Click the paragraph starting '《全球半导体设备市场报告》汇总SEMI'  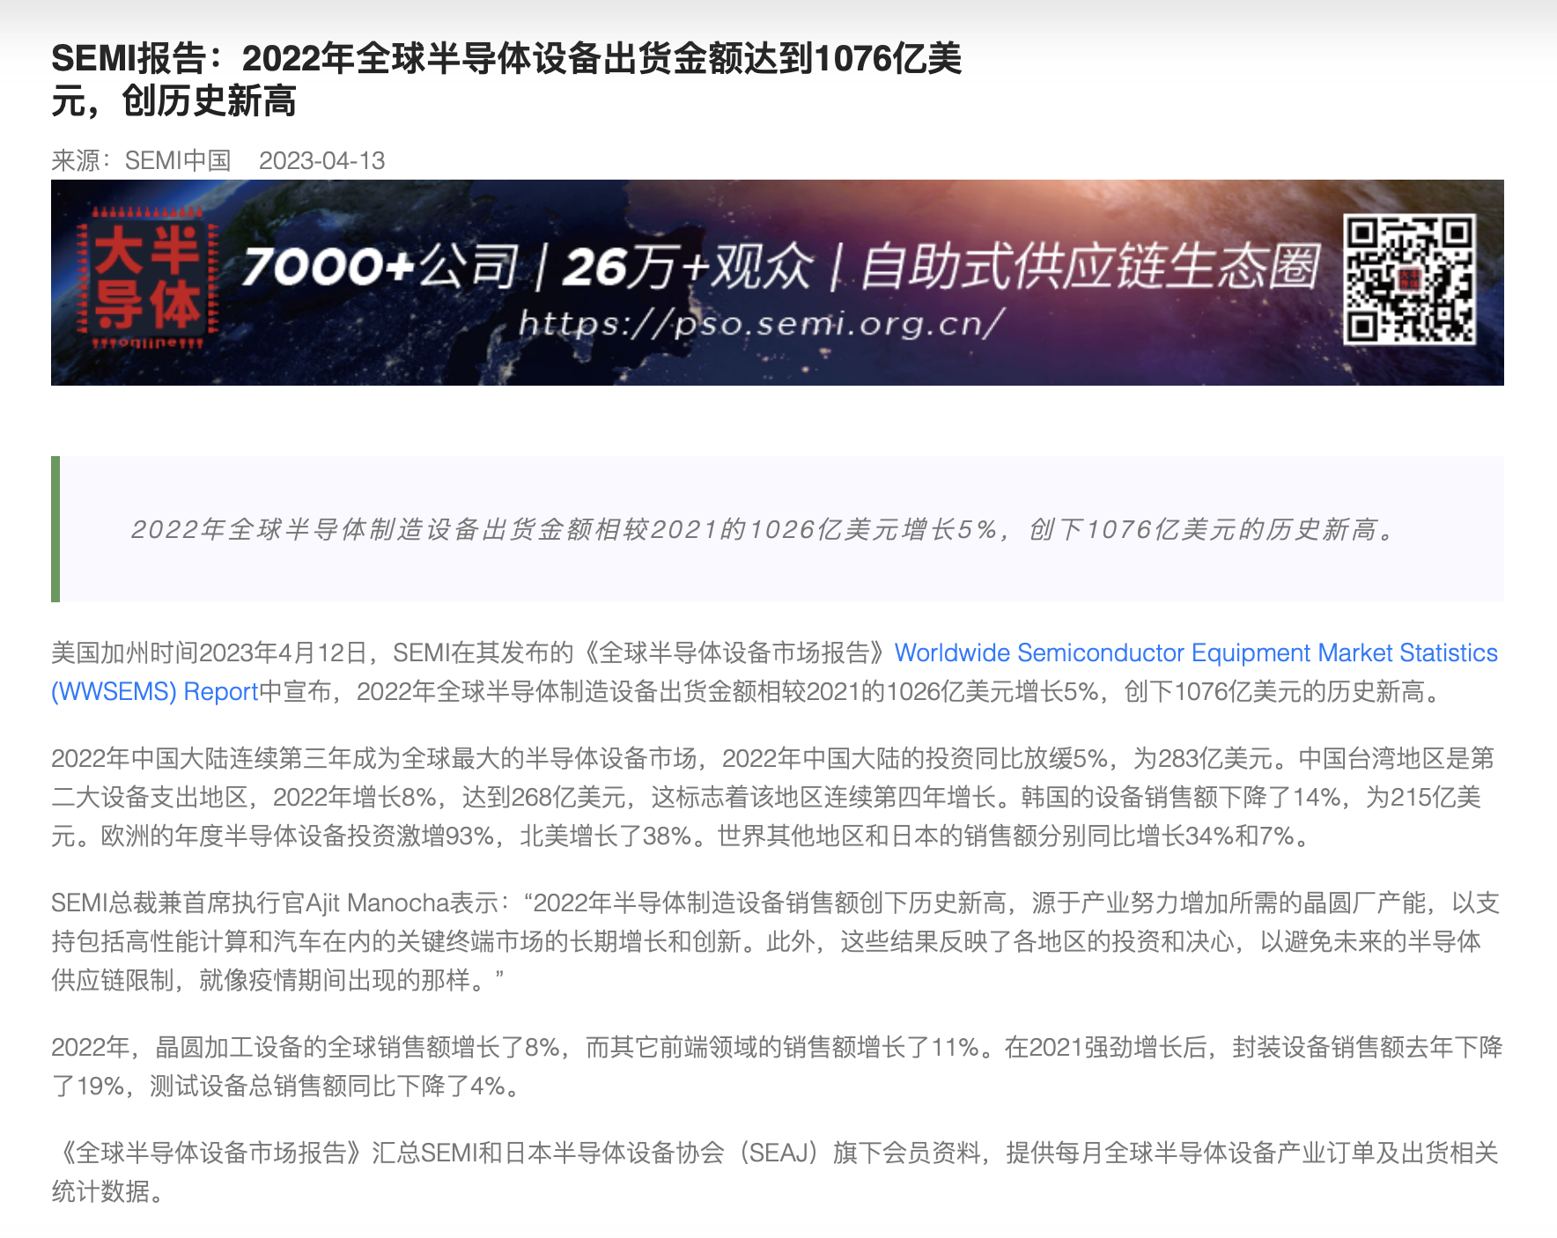775,1172
